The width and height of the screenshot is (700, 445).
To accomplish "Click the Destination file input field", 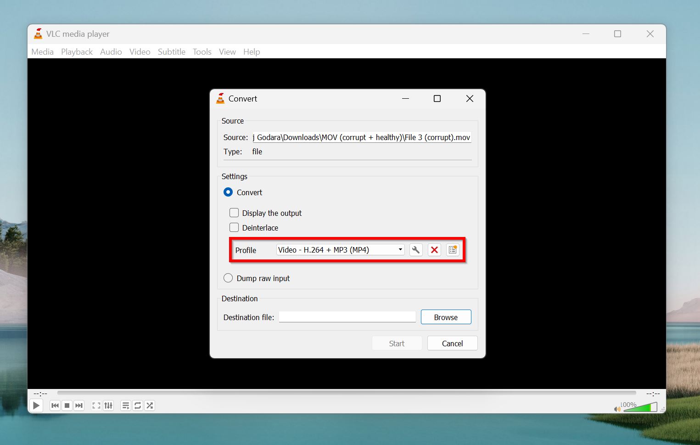I will coord(347,317).
